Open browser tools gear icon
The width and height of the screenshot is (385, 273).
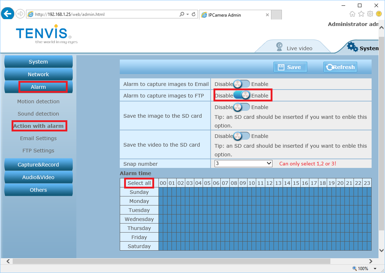coord(370,14)
